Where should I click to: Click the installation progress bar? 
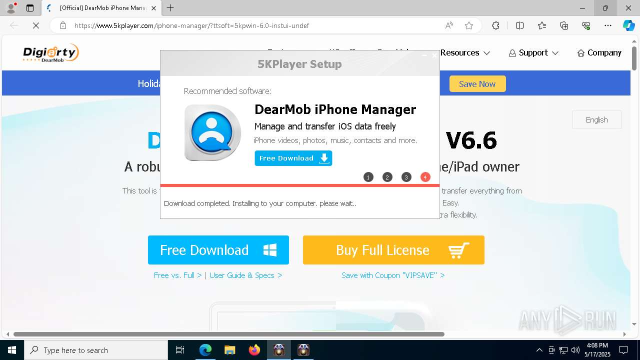(300, 185)
